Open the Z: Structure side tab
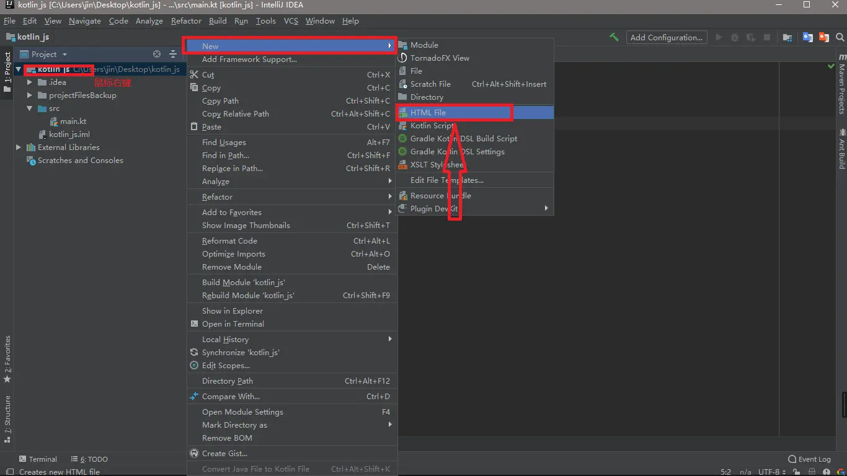The height and width of the screenshot is (476, 847). click(7, 419)
